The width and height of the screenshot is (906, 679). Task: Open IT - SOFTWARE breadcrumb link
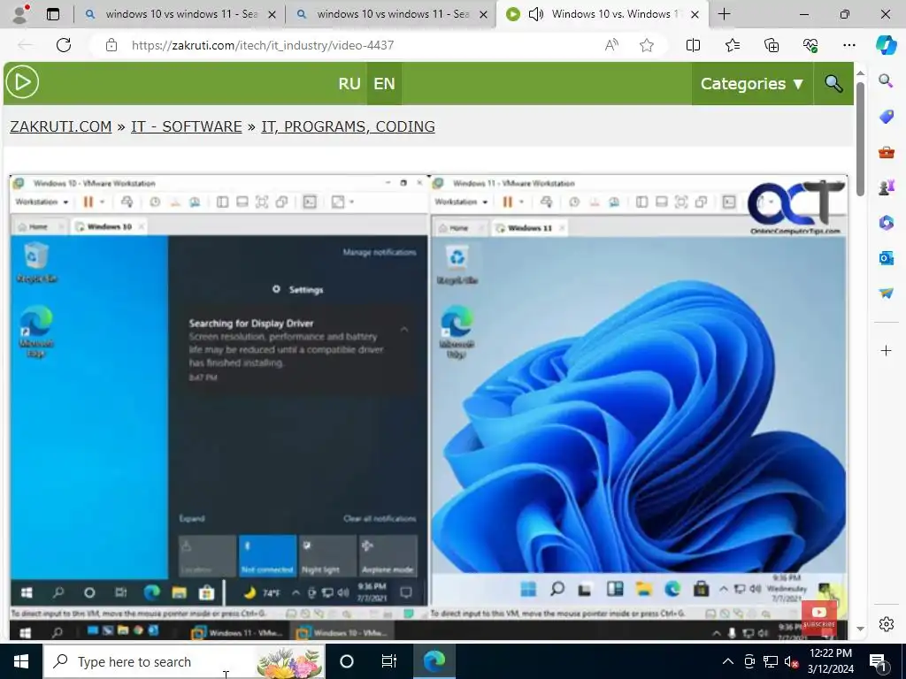pos(186,126)
